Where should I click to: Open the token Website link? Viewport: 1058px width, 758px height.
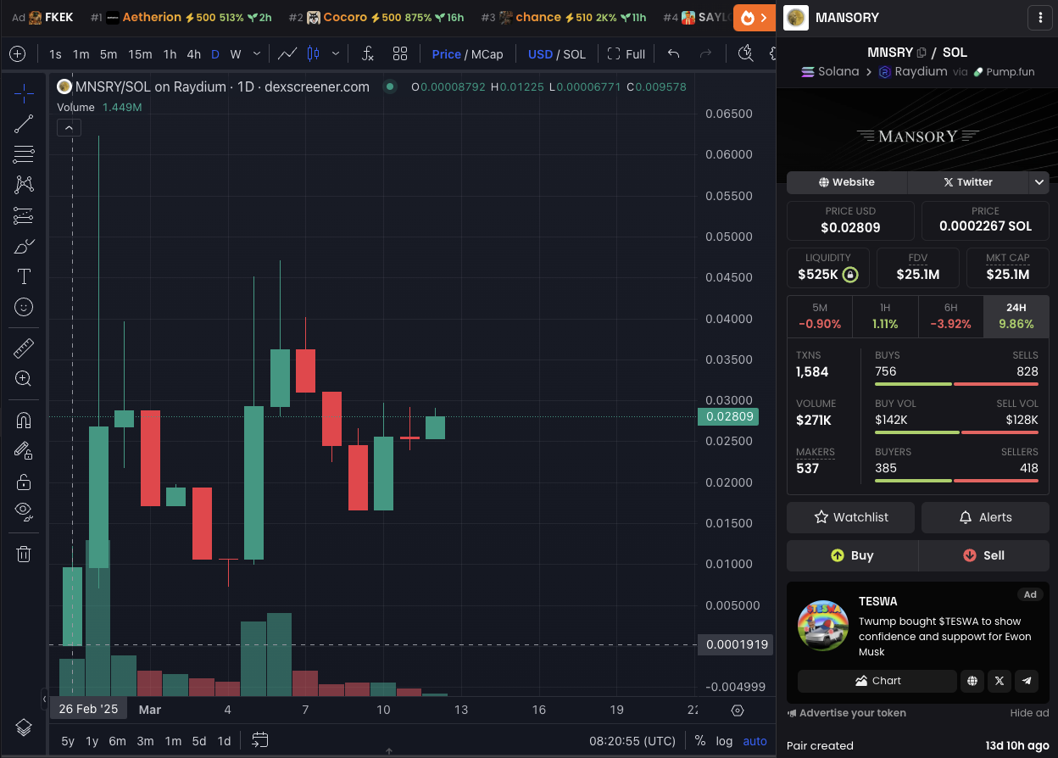point(847,182)
